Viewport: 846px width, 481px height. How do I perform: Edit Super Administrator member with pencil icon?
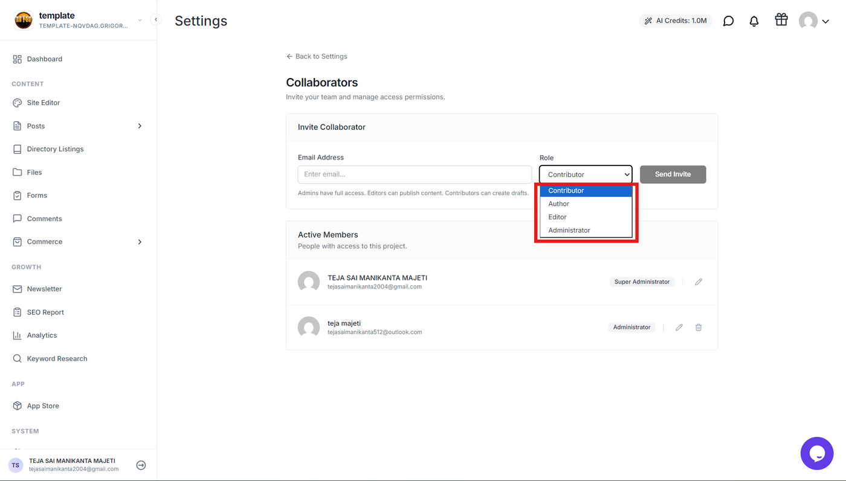(699, 282)
